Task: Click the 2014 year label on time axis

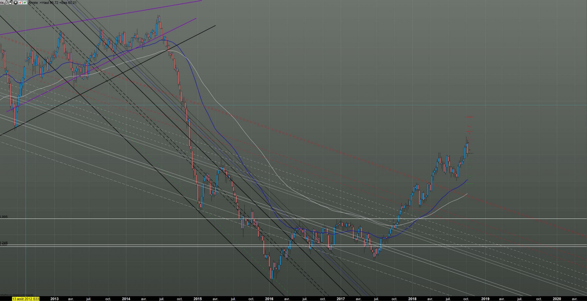Action: click(x=126, y=299)
